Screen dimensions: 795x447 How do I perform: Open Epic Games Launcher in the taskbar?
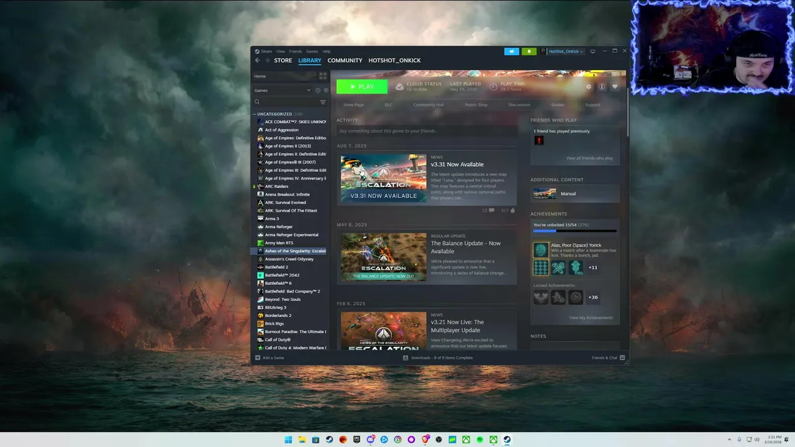[x=357, y=440]
